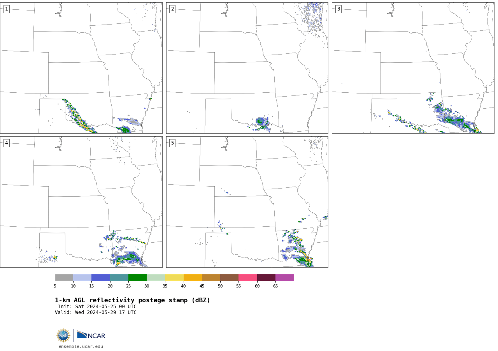
Task: Click the dark green 25-30 dBZ swatch
Action: click(x=138, y=278)
